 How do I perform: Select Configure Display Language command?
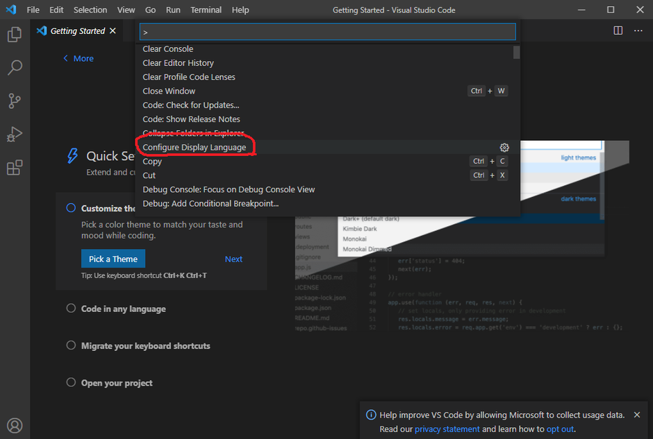(327, 148)
